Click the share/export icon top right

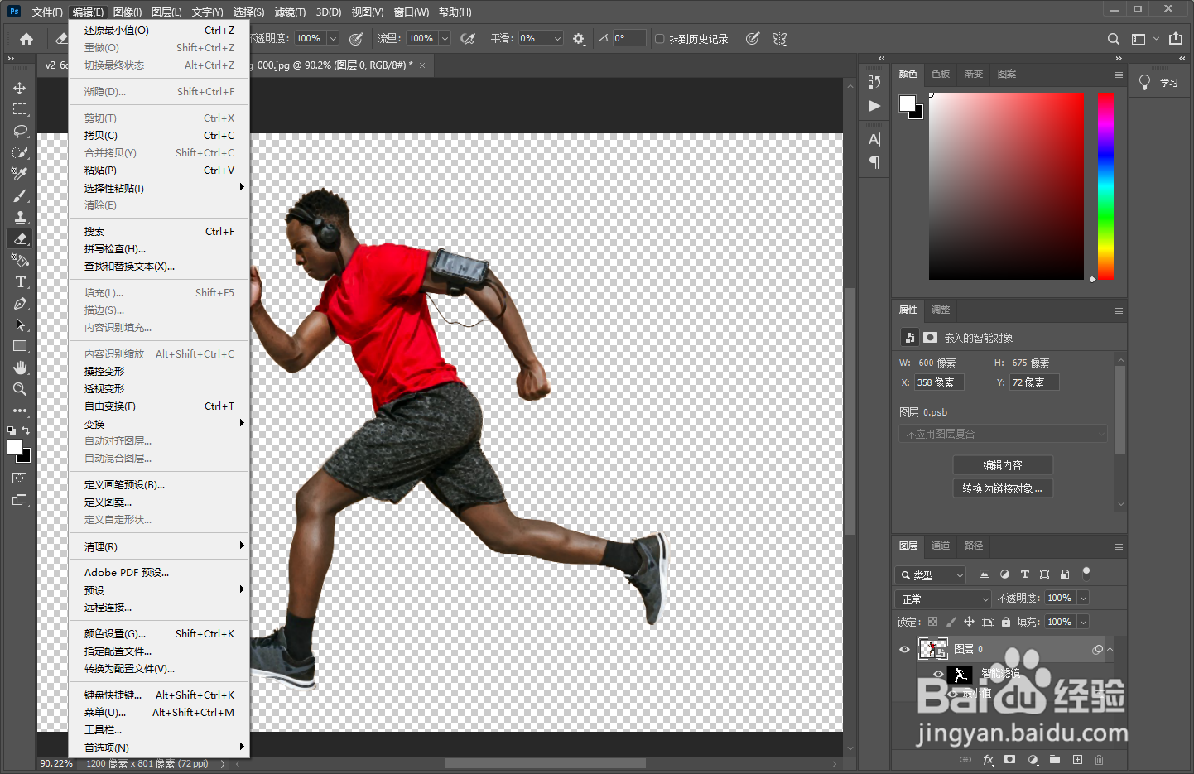pos(1176,38)
